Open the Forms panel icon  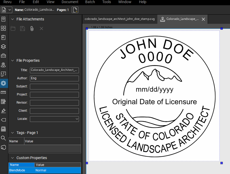tap(3, 102)
